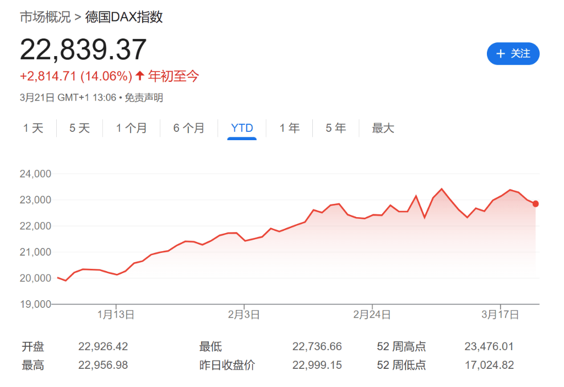
Task: Select the 6个月 chart period
Action: [189, 128]
